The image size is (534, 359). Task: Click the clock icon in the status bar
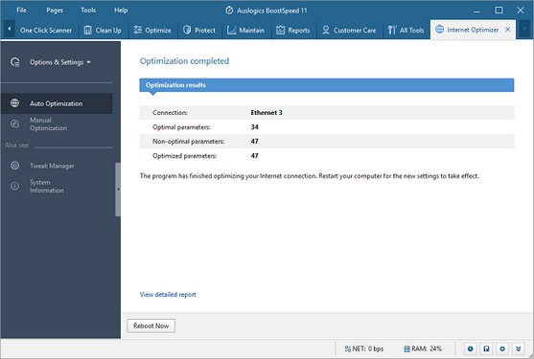pos(471,348)
